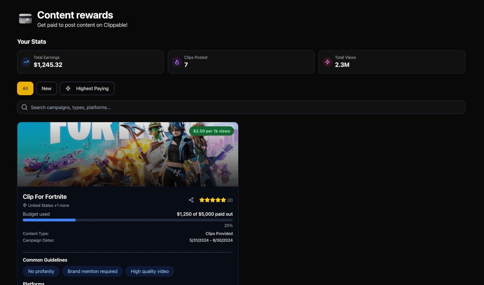The image size is (484, 285).
Task: Filter campaigns by Highest Paying
Action: pos(87,88)
